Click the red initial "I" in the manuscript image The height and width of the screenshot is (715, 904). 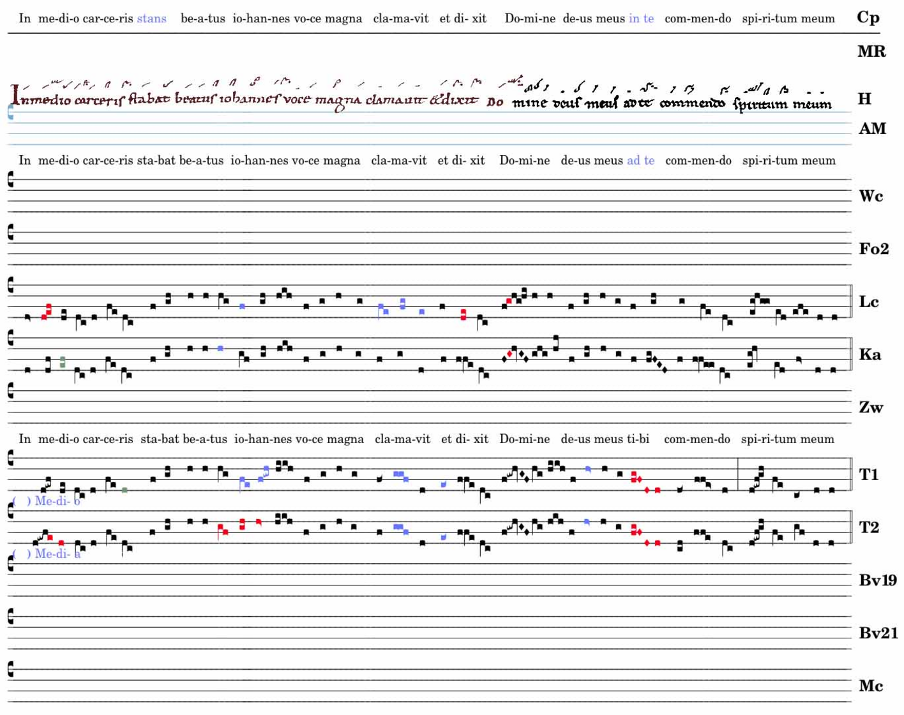(15, 95)
